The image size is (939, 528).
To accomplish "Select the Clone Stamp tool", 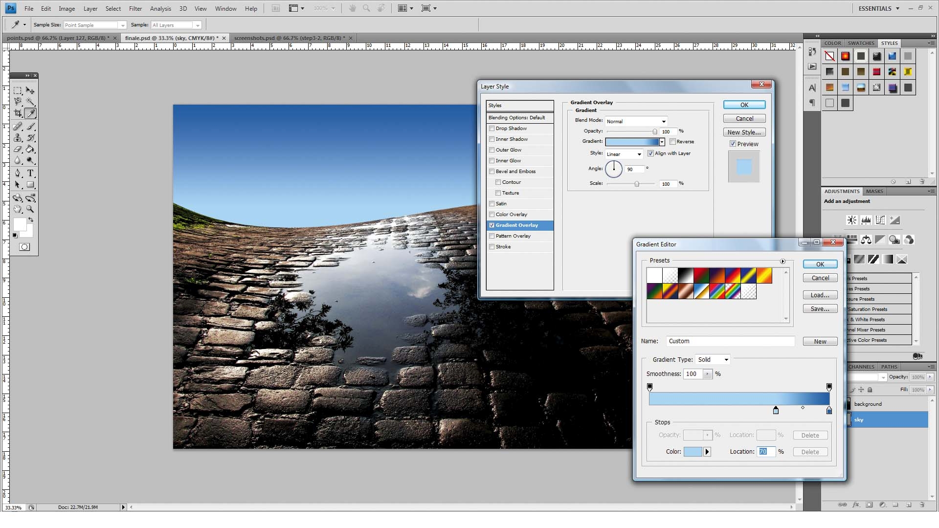I will point(18,138).
